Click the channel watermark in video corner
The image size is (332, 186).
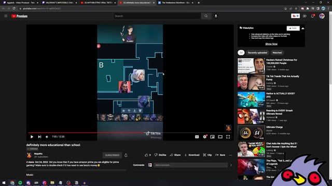click(x=228, y=128)
